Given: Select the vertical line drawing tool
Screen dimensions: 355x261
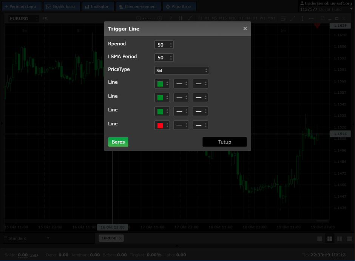Looking at the screenshot, I should [302, 19].
